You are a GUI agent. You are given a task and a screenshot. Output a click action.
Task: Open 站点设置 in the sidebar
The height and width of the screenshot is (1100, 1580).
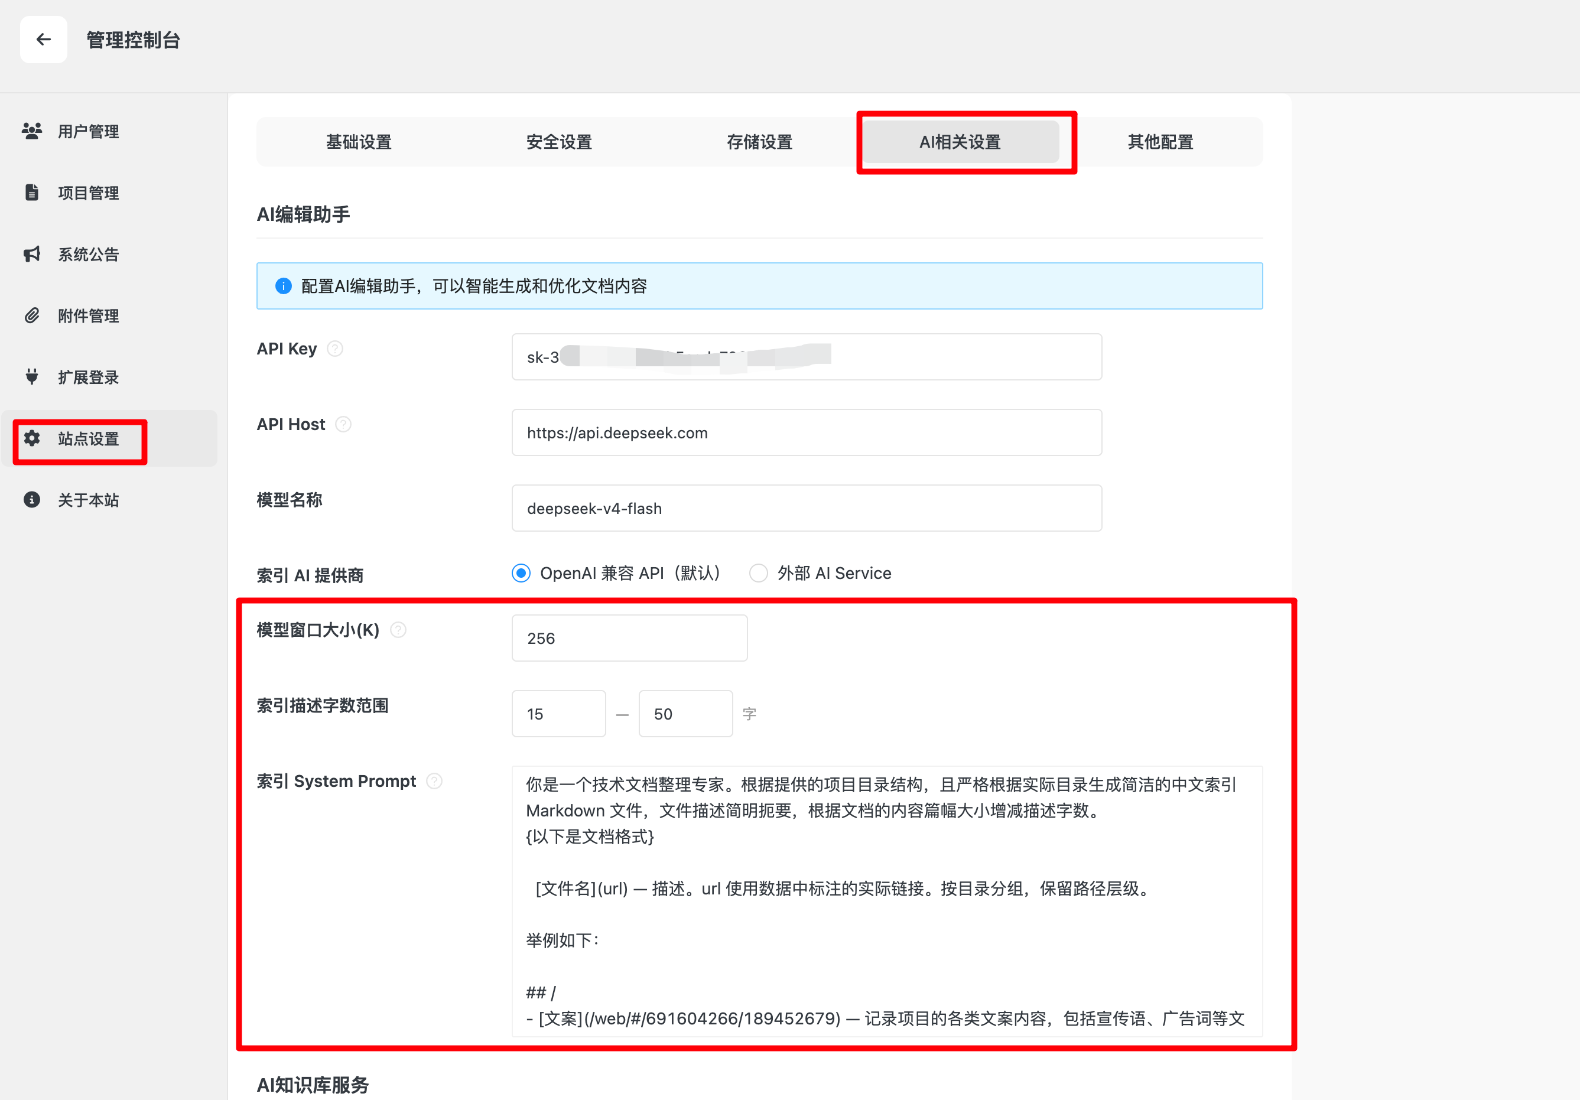(x=110, y=438)
